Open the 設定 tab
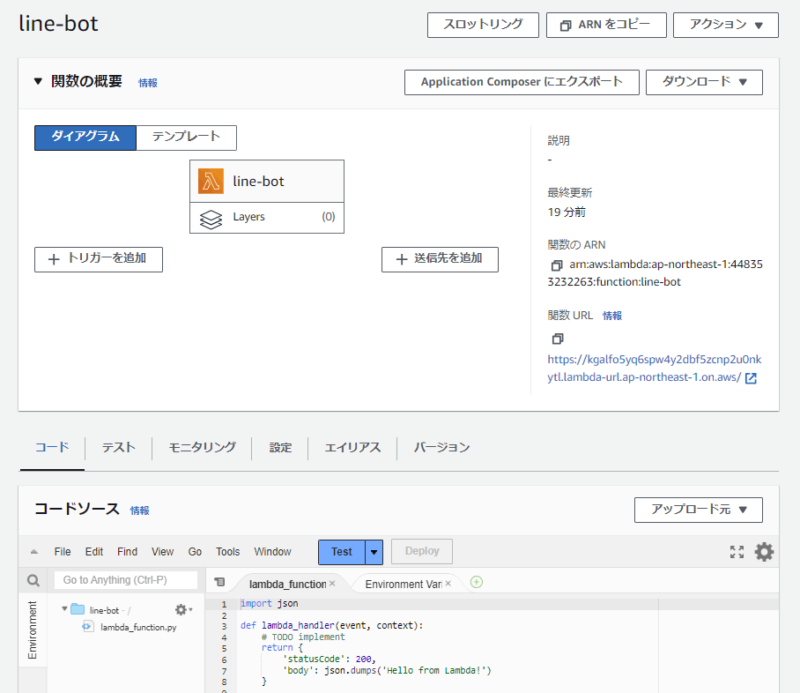Viewport: 800px width, 693px height. click(280, 448)
